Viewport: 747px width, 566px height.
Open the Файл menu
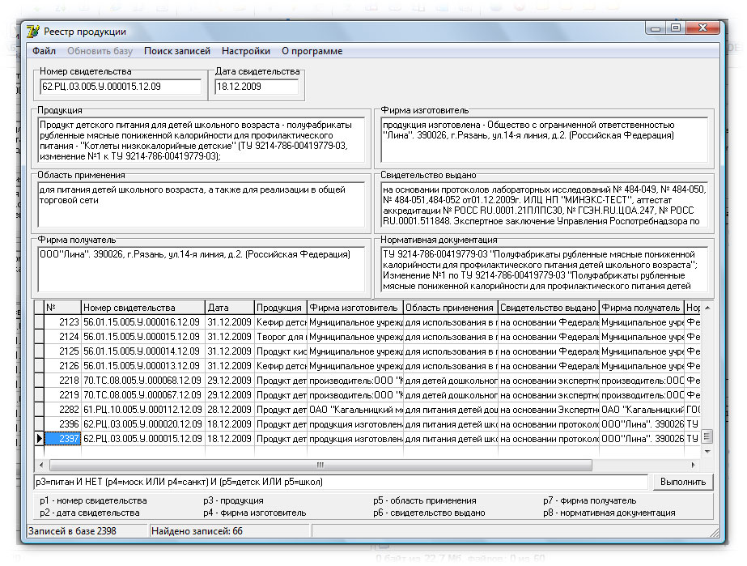(x=44, y=51)
